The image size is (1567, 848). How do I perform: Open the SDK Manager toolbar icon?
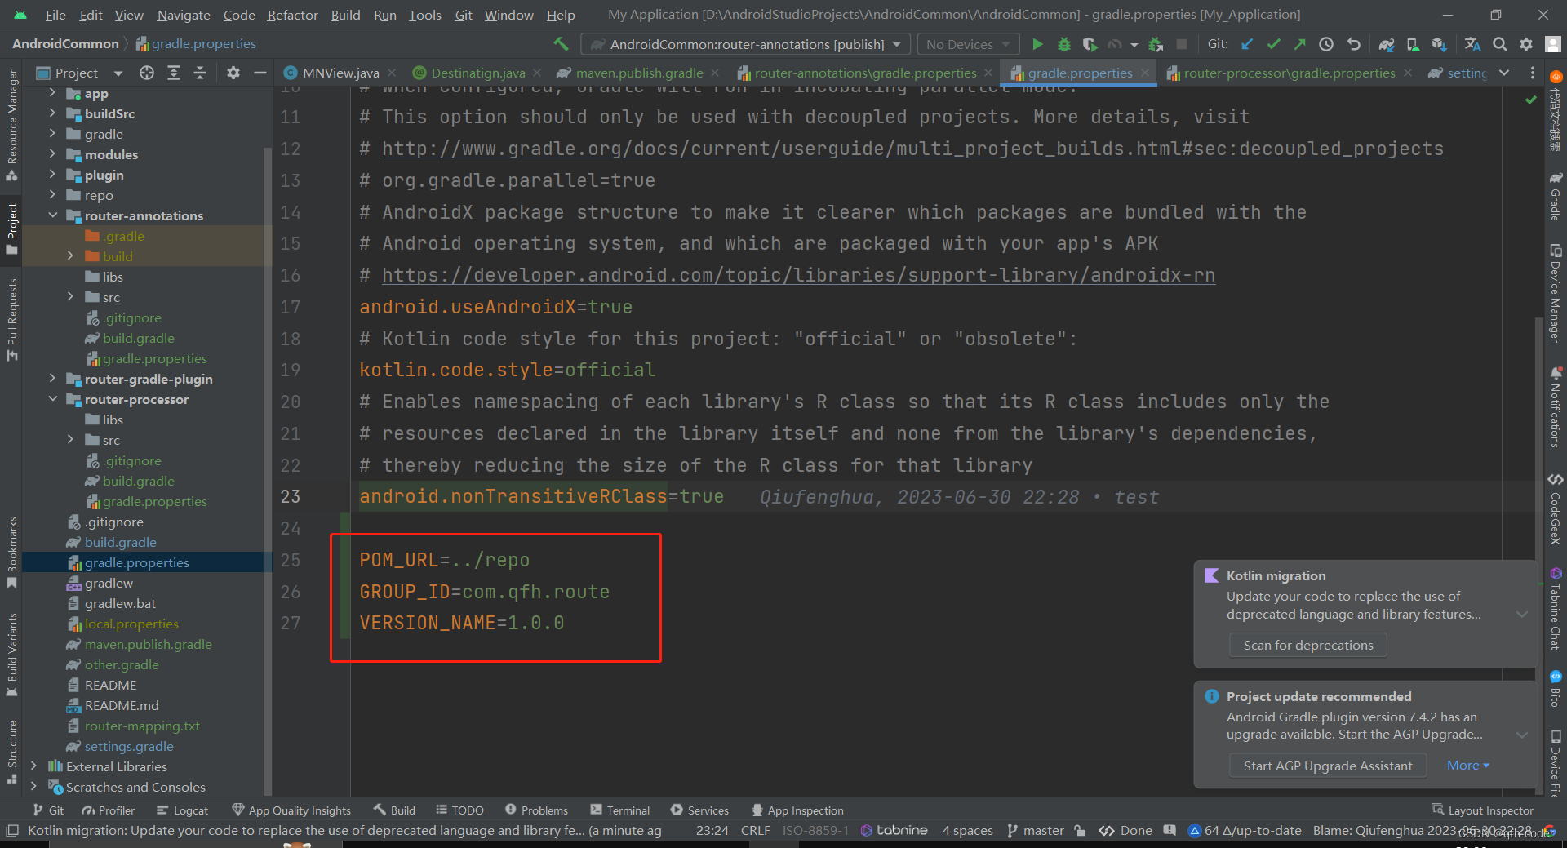pos(1439,44)
